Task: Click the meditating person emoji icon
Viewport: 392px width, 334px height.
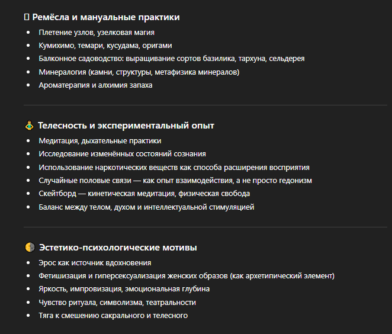Action: pyautogui.click(x=30, y=126)
